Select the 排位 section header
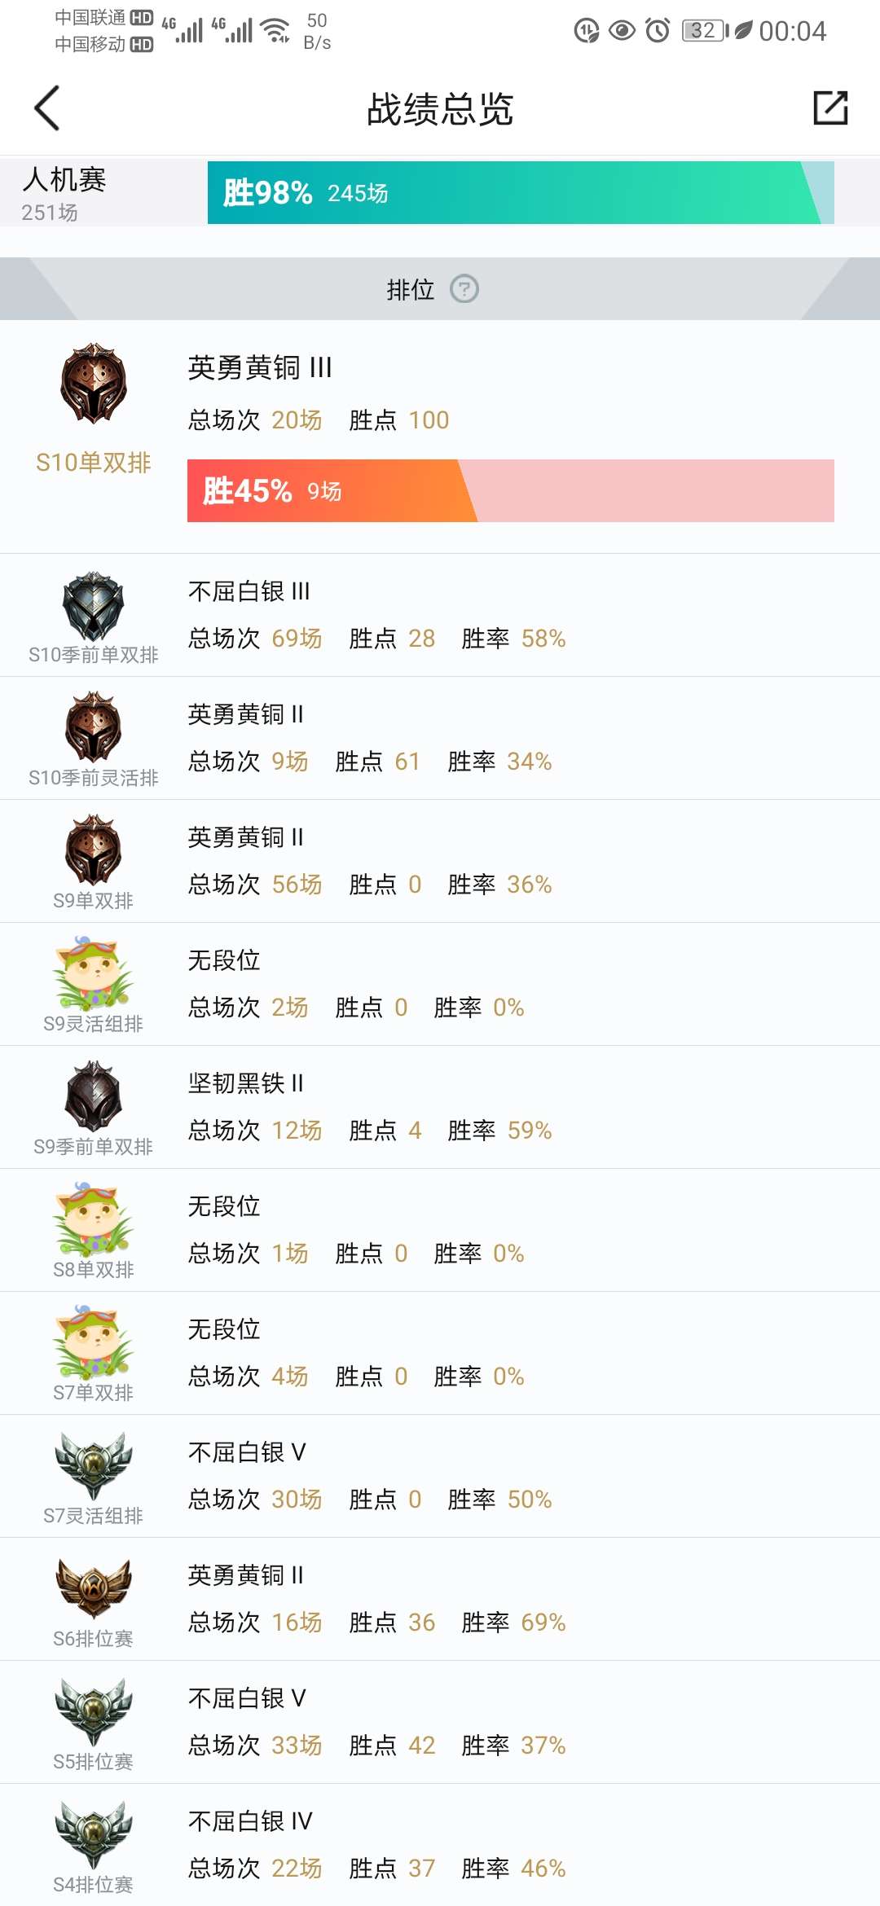880x1906 pixels. click(x=411, y=289)
